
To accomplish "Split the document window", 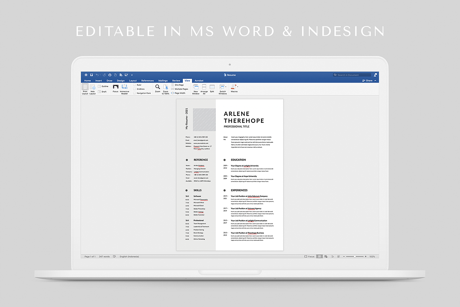I will (x=212, y=89).
